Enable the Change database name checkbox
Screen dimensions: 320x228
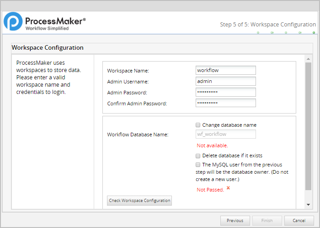pos(198,125)
